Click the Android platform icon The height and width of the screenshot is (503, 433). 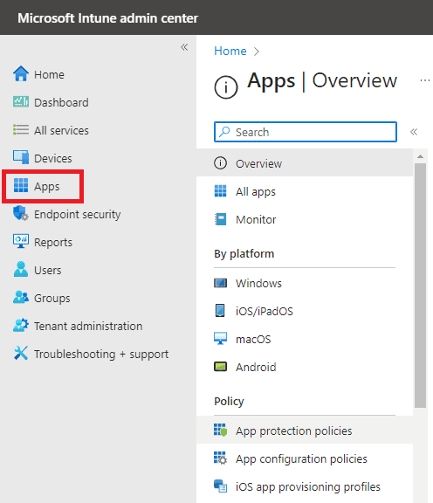[x=220, y=367]
